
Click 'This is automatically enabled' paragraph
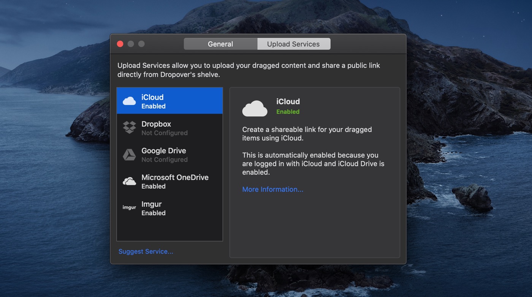point(313,164)
